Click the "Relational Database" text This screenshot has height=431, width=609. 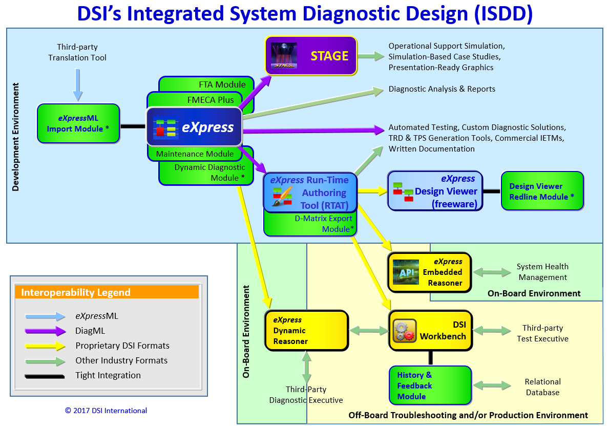pyautogui.click(x=542, y=387)
